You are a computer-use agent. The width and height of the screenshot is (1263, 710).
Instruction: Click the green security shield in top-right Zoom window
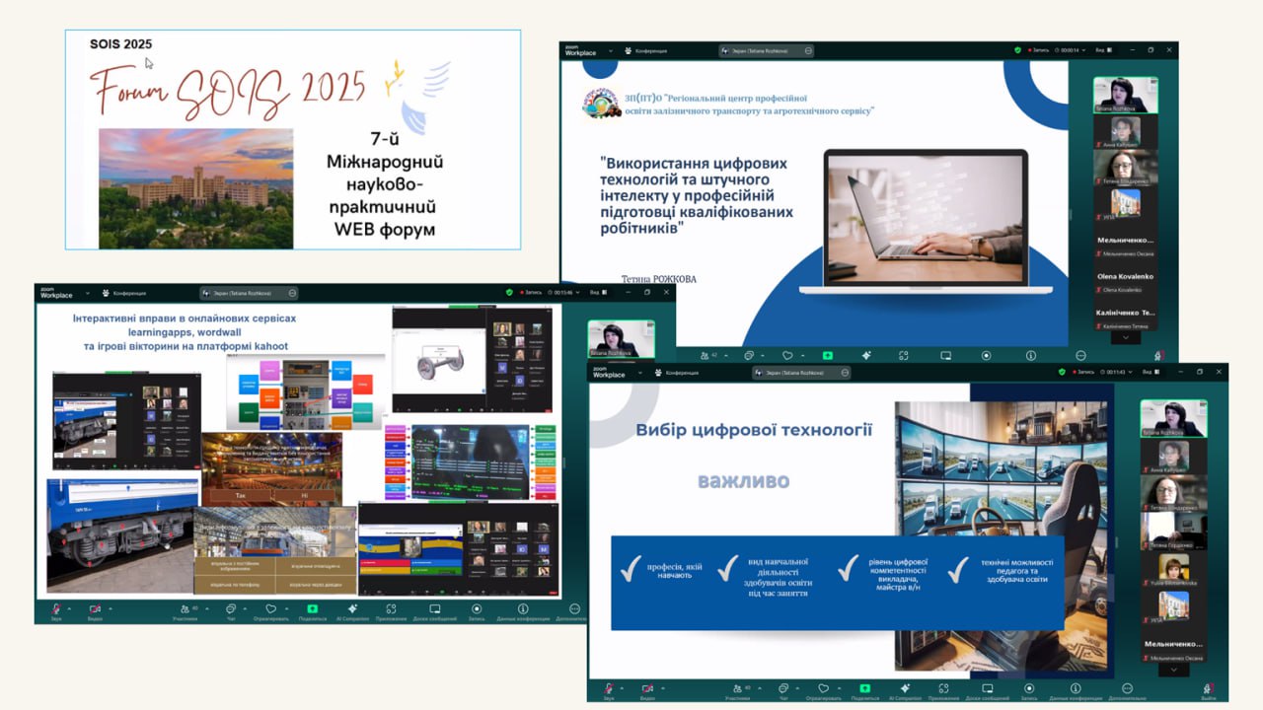coord(1017,50)
